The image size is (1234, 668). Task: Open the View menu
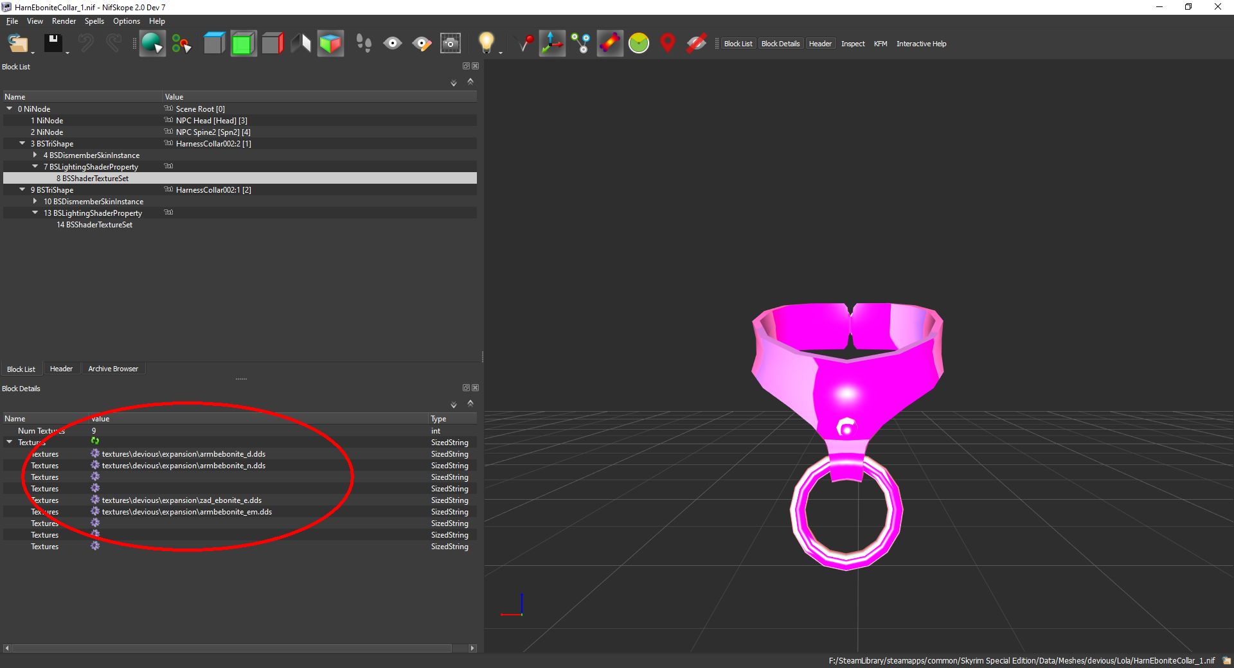[35, 21]
